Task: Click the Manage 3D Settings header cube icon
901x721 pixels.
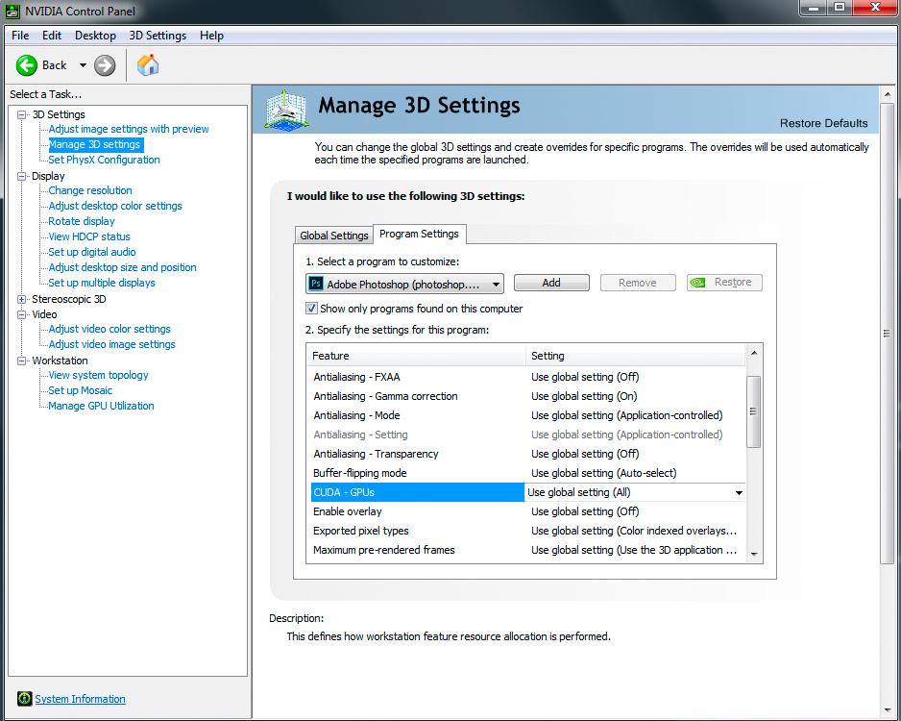Action: pos(286,110)
